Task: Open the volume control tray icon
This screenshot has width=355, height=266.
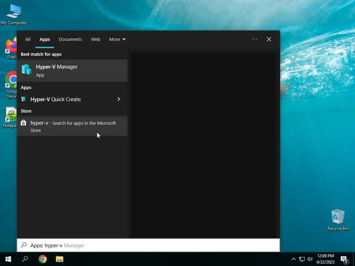Action: tap(310, 259)
